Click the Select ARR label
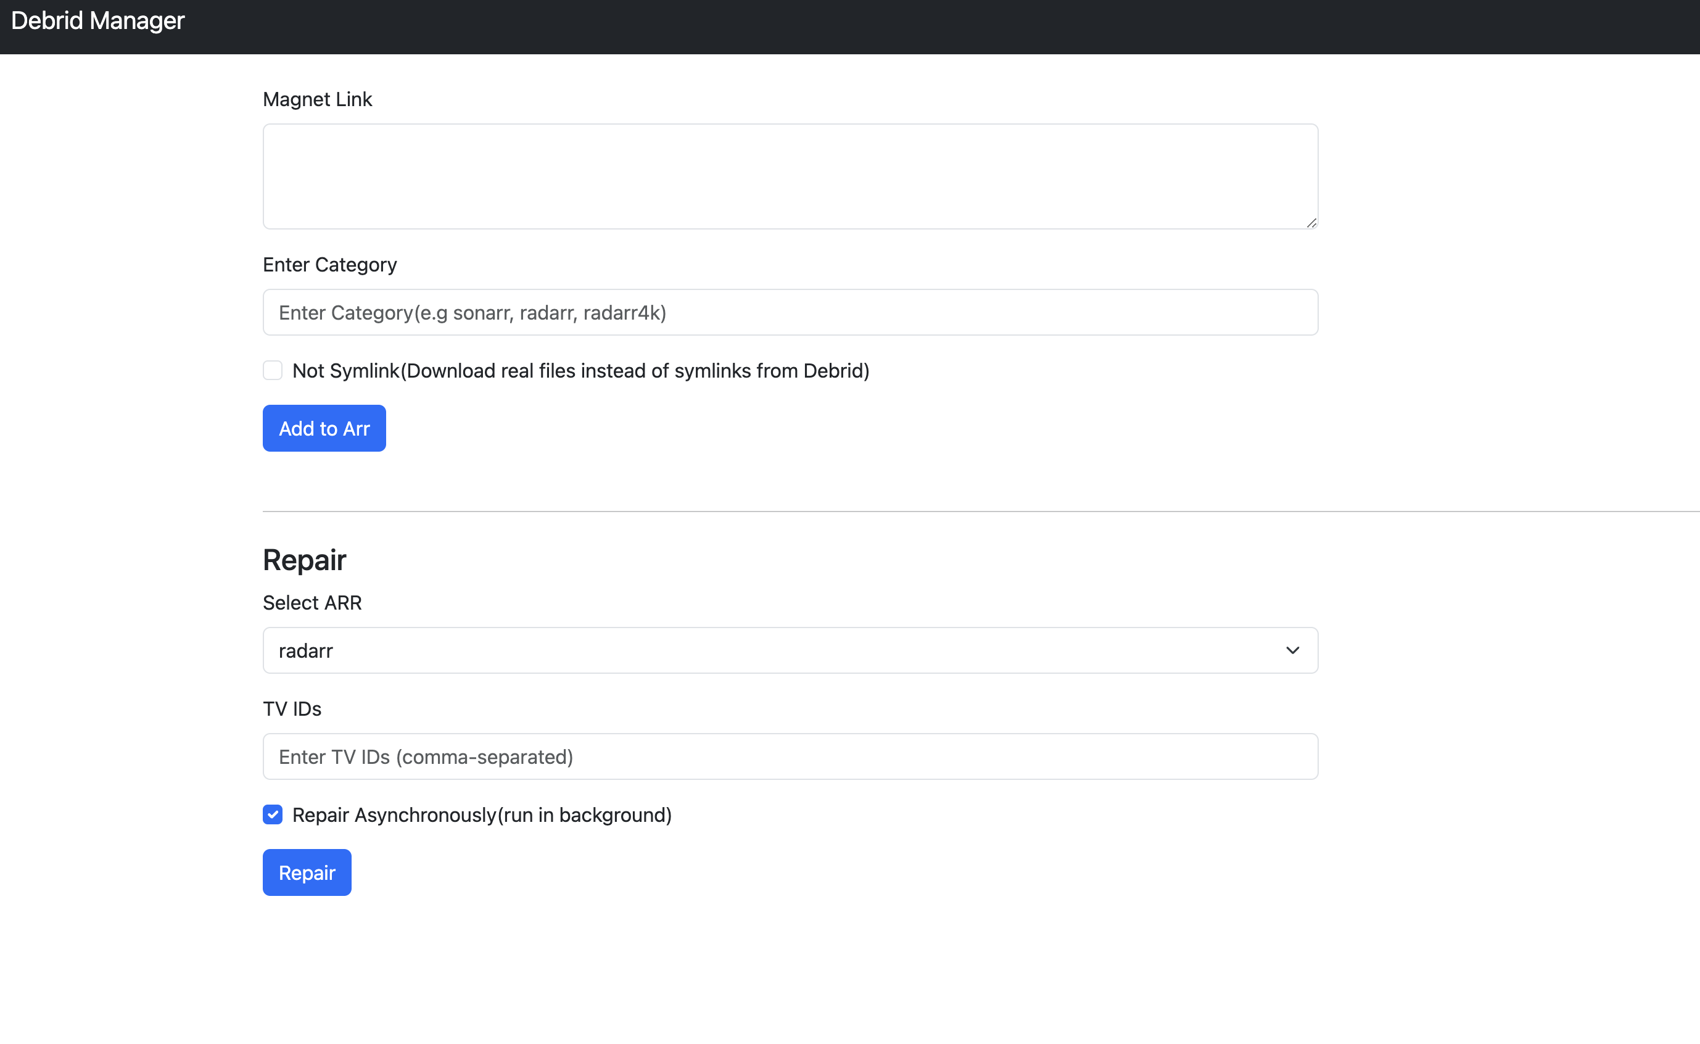1700x1044 pixels. pyautogui.click(x=312, y=603)
